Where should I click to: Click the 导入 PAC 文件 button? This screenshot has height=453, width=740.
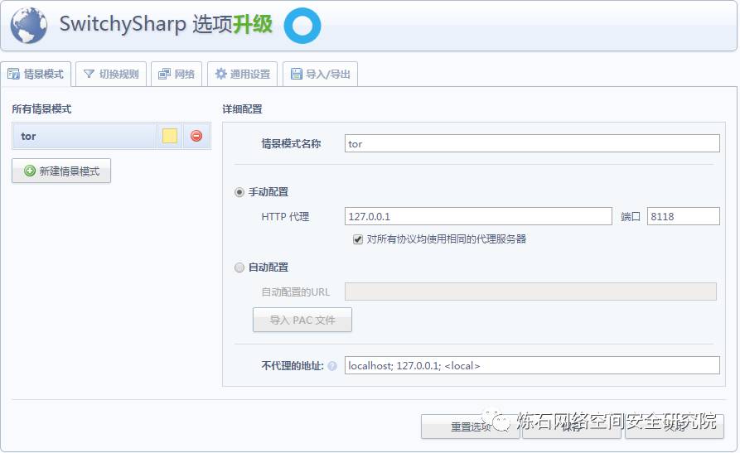click(302, 320)
